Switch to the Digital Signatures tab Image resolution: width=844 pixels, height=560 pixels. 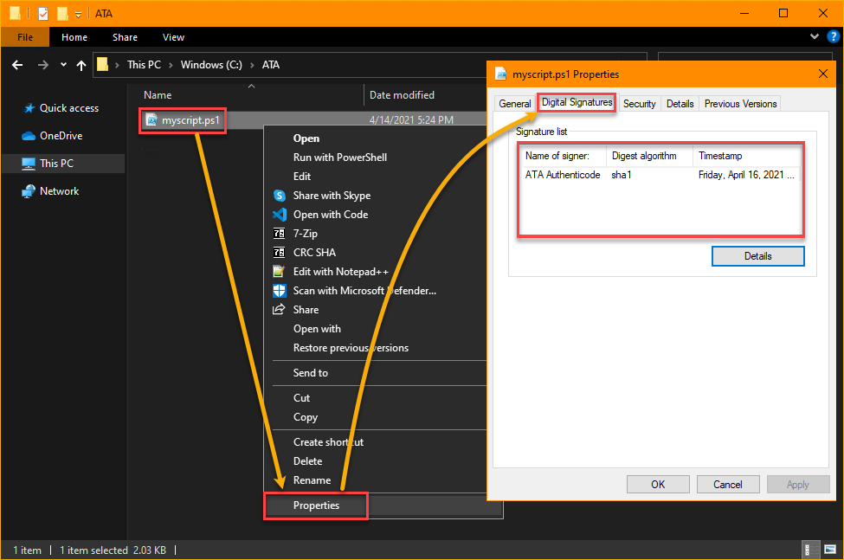coord(577,102)
